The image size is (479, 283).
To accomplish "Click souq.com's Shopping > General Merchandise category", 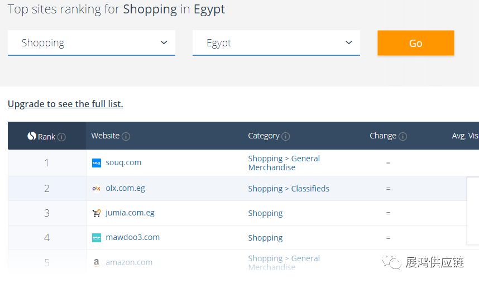I will click(284, 163).
